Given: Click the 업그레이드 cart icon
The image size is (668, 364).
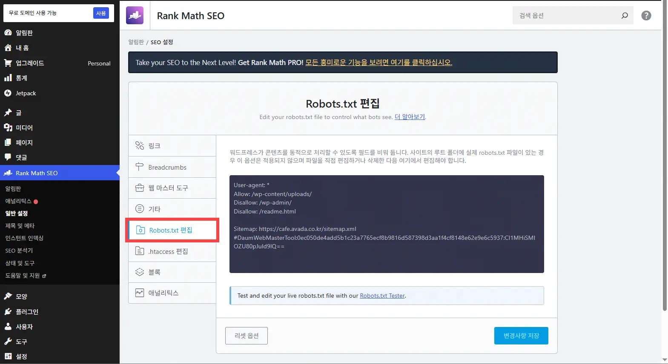Looking at the screenshot, I should click(x=8, y=63).
